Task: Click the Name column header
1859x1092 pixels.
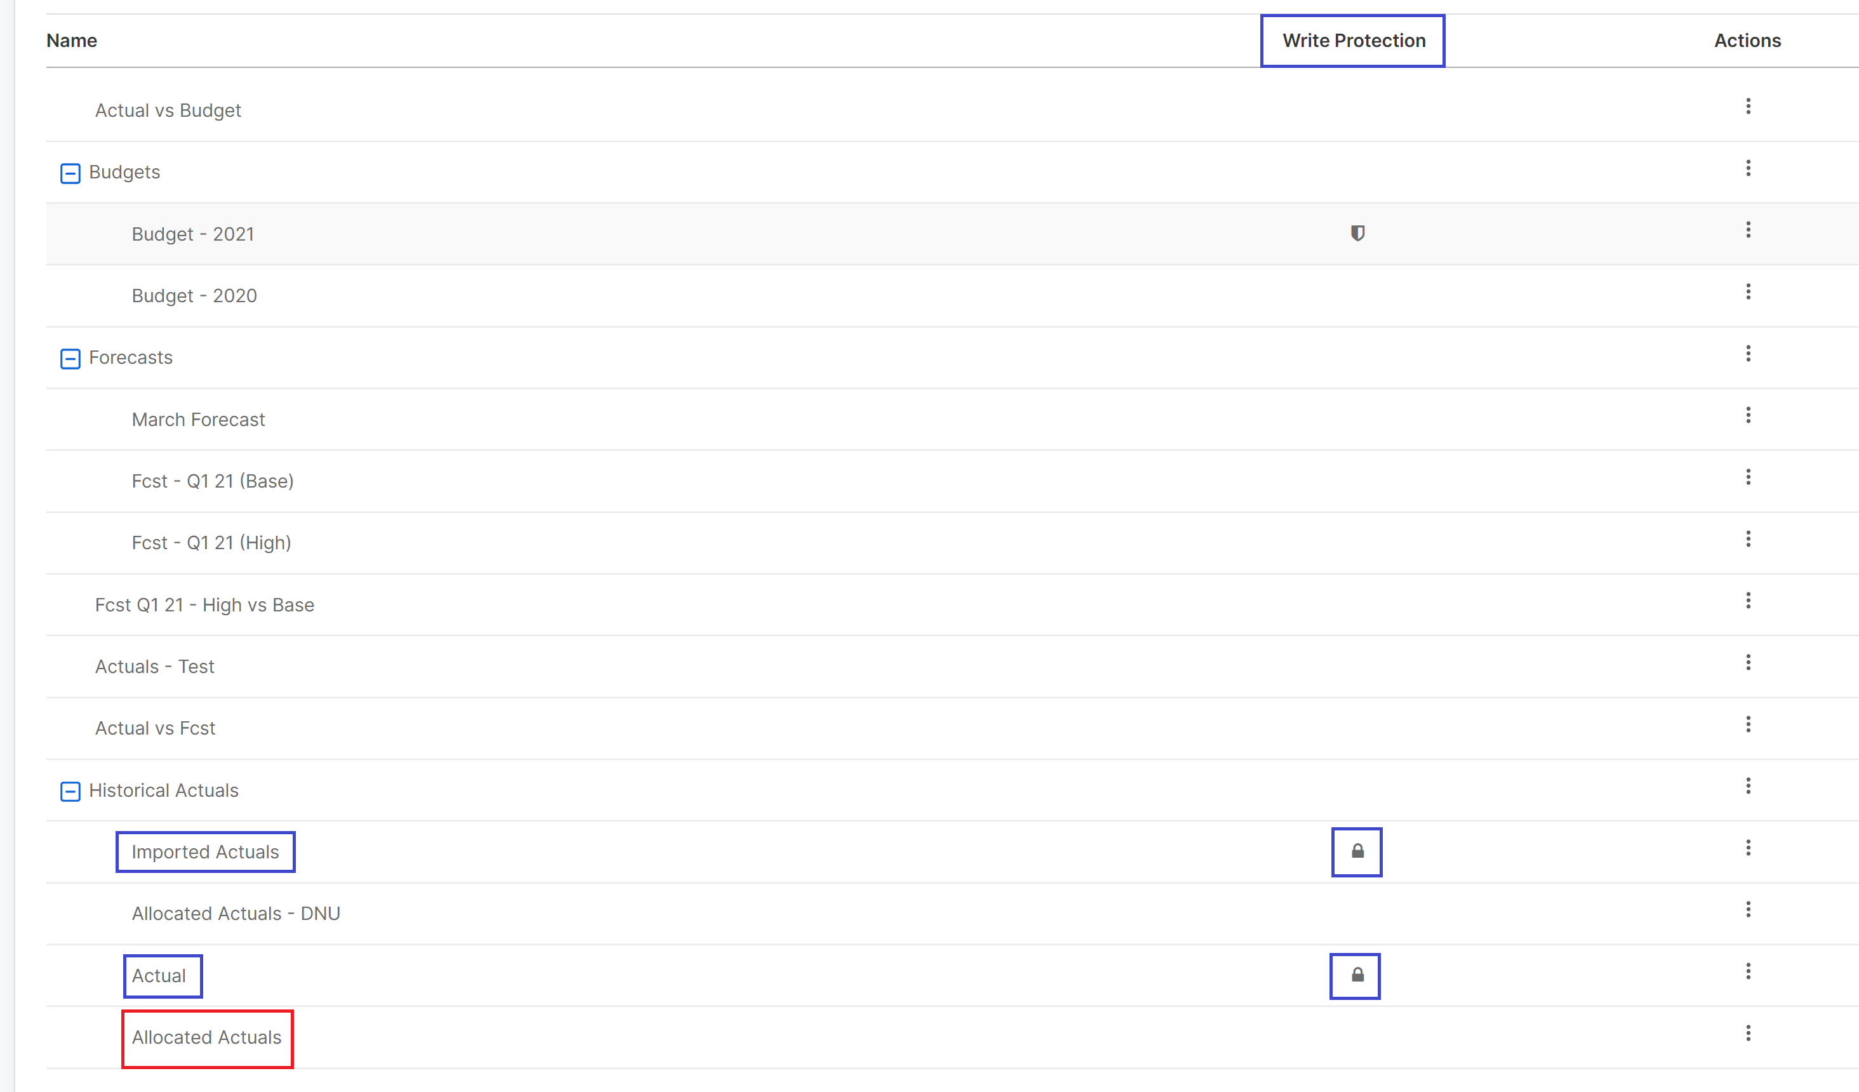Action: pyautogui.click(x=71, y=41)
